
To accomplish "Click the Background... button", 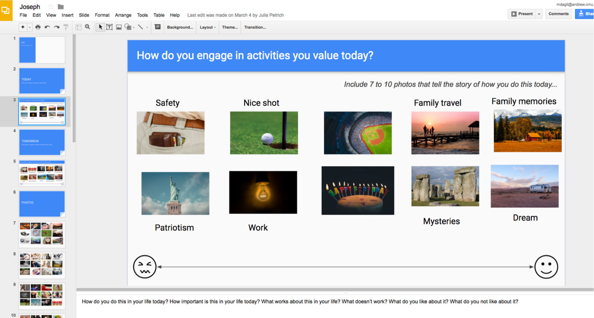I will (x=180, y=27).
